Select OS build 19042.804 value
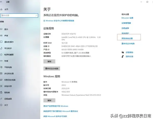 pos(66,92)
